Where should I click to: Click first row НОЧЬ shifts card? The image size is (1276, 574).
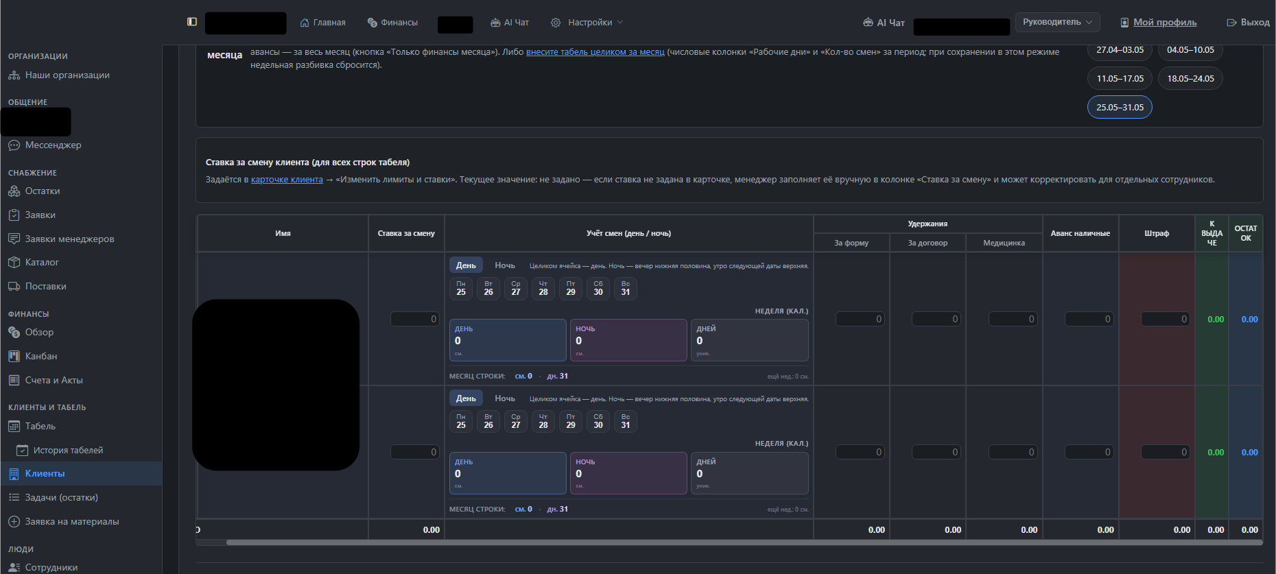(x=628, y=340)
